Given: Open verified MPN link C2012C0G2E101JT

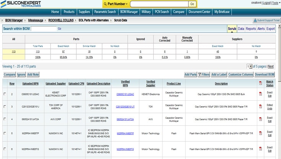Looking at the screenshot, I should (125, 107).
